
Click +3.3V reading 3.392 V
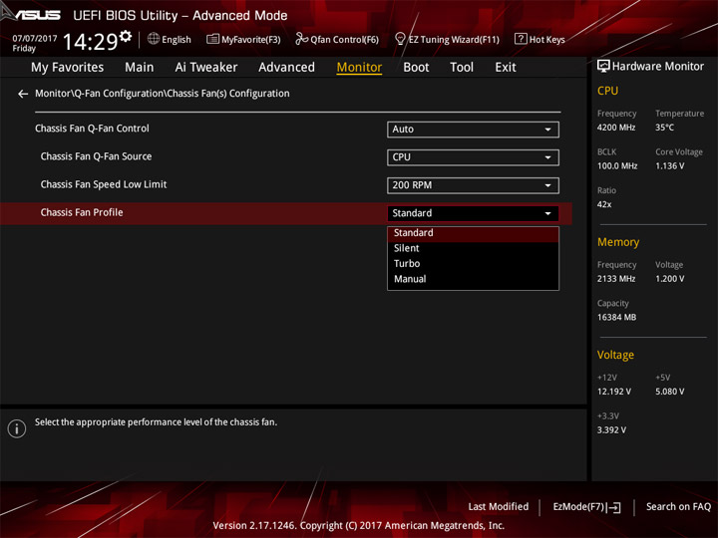[x=611, y=430]
